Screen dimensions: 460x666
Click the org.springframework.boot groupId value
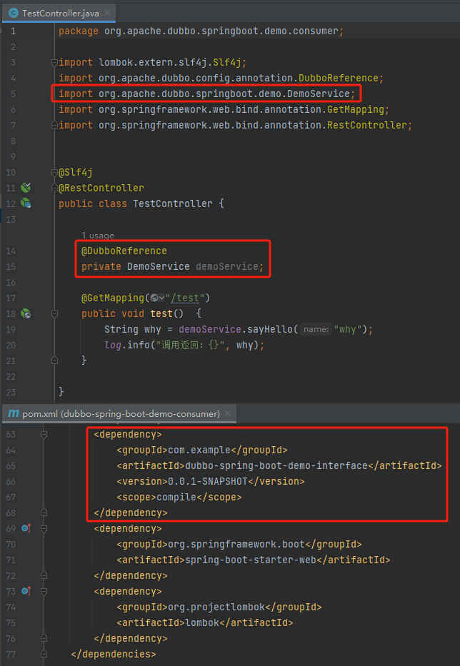tap(236, 544)
